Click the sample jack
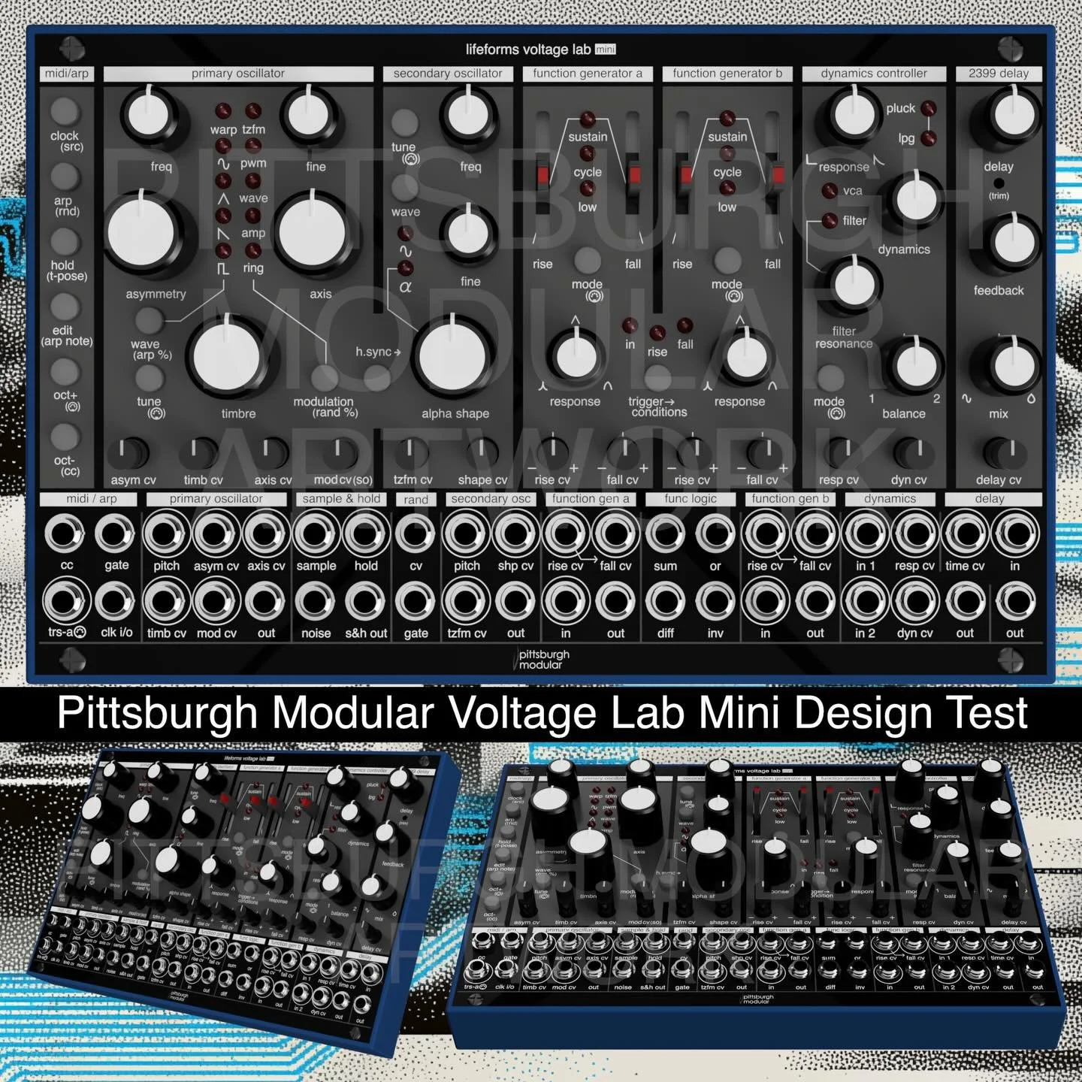Image resolution: width=1082 pixels, height=1082 pixels. (316, 534)
